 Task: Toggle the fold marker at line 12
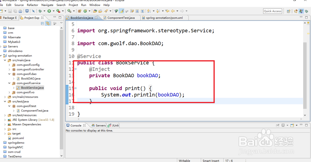coord(76,69)
